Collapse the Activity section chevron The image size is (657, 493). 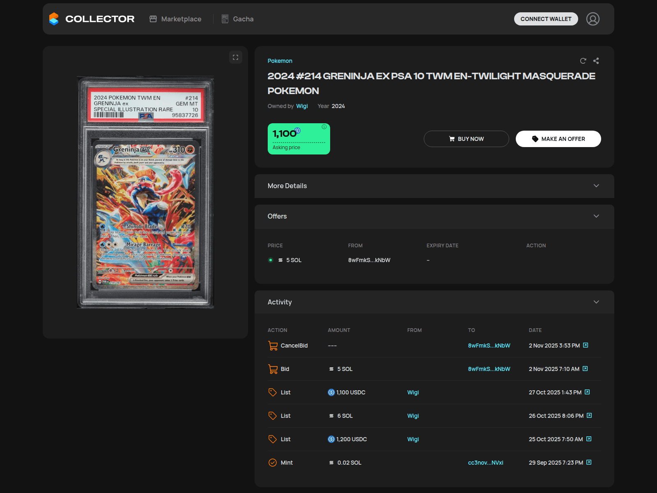click(x=596, y=302)
